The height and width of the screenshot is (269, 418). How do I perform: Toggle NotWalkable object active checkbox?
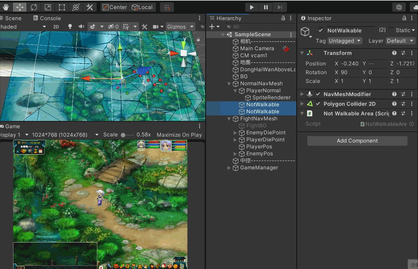pyautogui.click(x=321, y=30)
